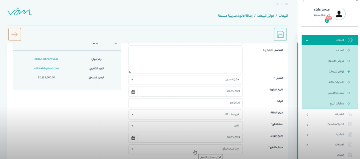Click the email mitokkf@yahoo.com
The width and height of the screenshot is (360, 159).
[x=46, y=68]
